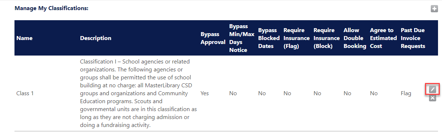Viewport: 442px width, 132px height.
Task: Click the Allow Double Booking header
Action: point(355,38)
